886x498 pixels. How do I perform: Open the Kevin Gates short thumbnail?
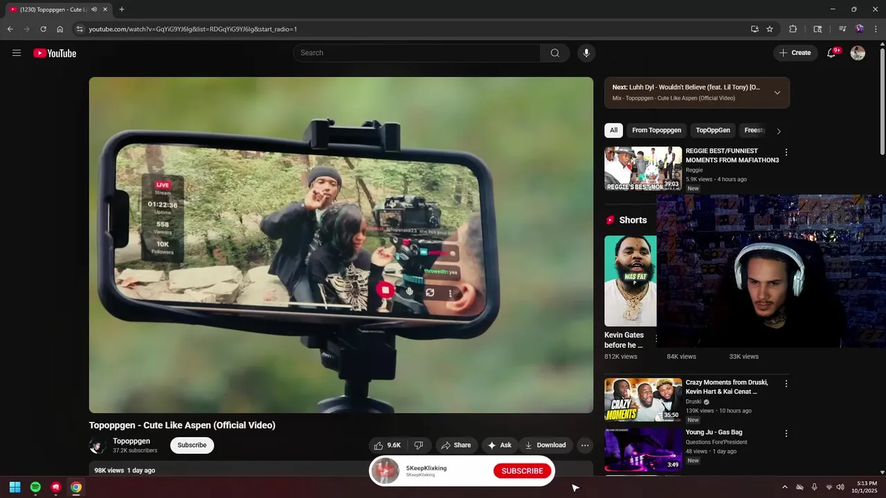coord(630,281)
